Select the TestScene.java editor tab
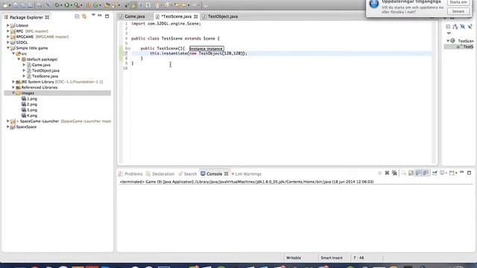The height and width of the screenshot is (268, 477). (x=177, y=16)
